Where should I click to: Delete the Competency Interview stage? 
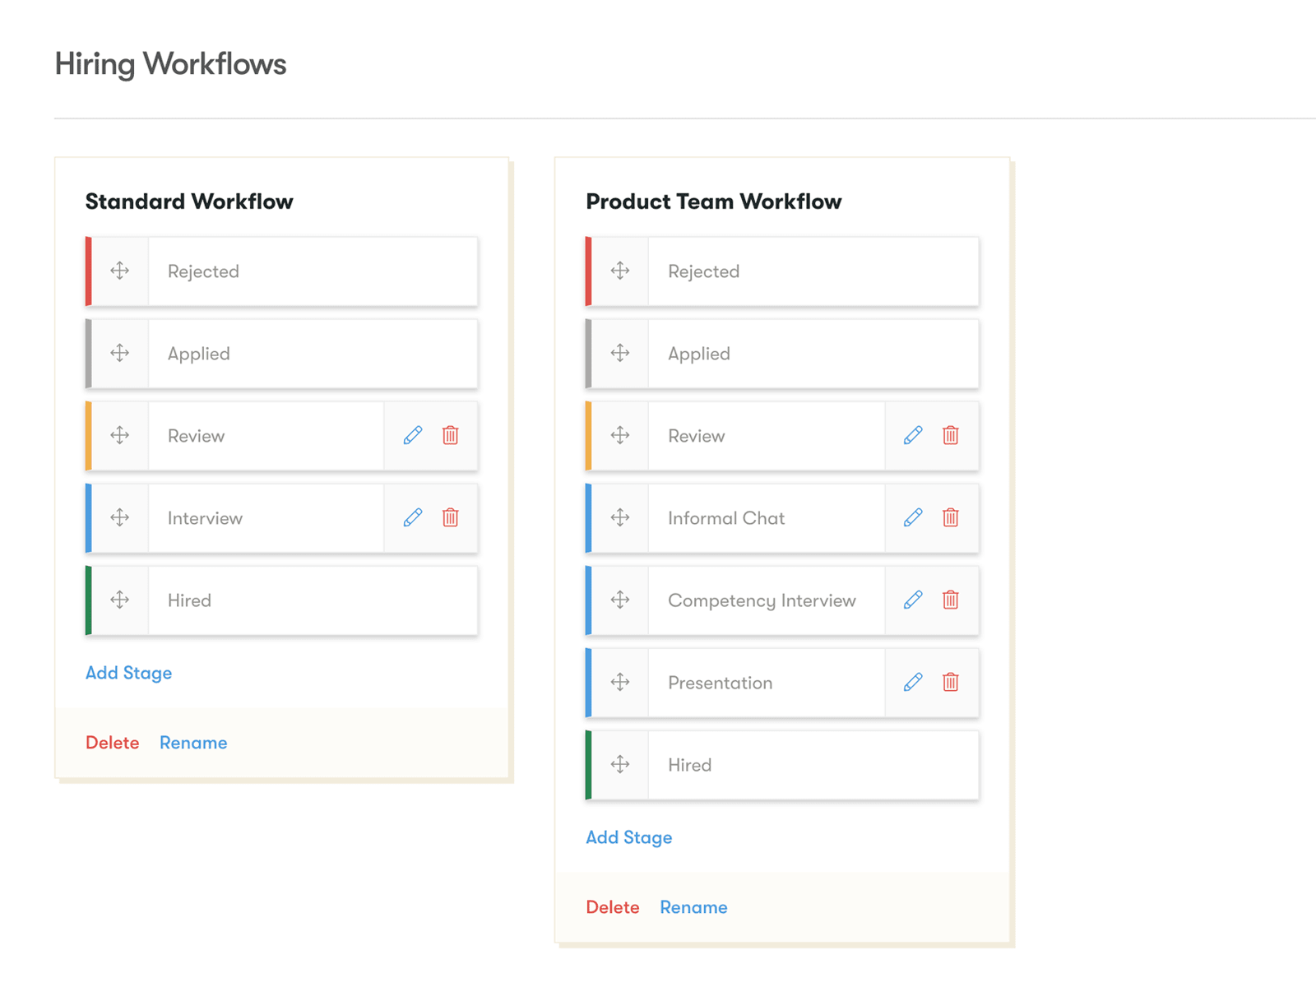pyautogui.click(x=951, y=600)
